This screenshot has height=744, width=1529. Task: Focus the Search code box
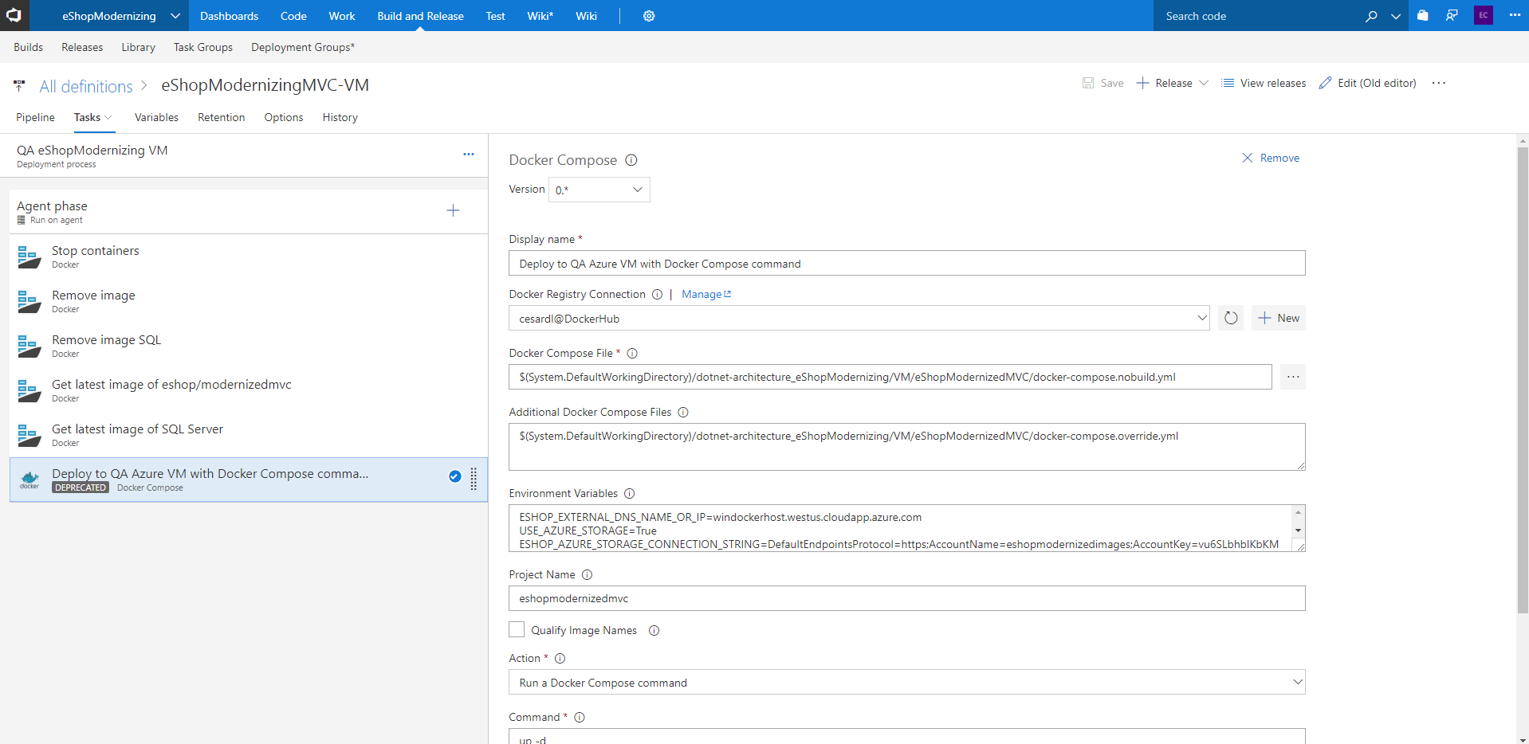coord(1257,16)
